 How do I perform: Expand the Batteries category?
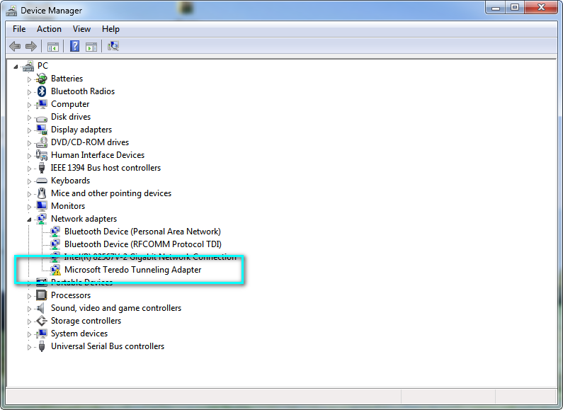[x=29, y=79]
